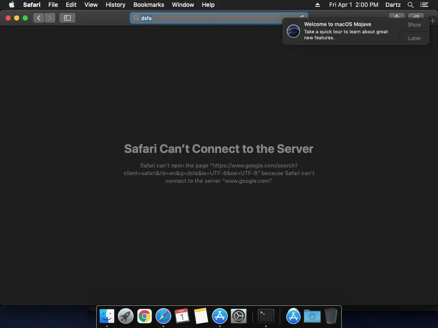Click the search magnifier icon in address bar
The height and width of the screenshot is (328, 438).
click(136, 18)
